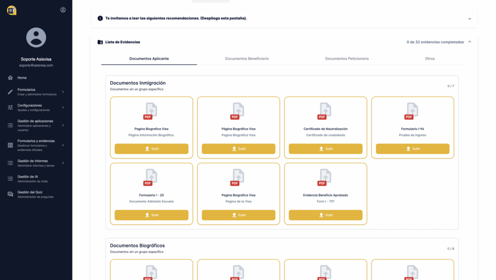Open the user account icon in sidebar header
Screen dimensions: 496x280
tap(63, 10)
